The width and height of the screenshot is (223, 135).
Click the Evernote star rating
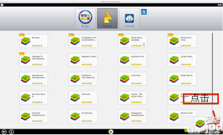(87, 102)
